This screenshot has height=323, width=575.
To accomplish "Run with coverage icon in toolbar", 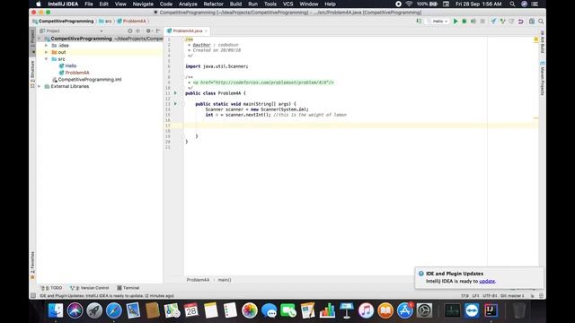I will click(473, 22).
